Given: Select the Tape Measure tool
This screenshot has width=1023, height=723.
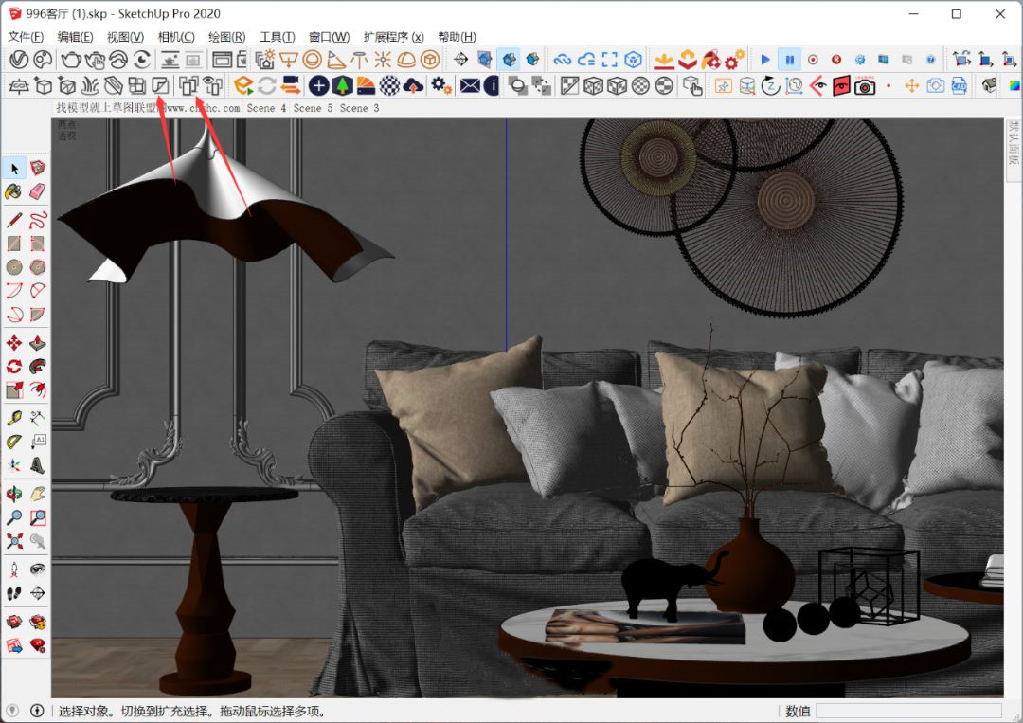Looking at the screenshot, I should tap(13, 418).
